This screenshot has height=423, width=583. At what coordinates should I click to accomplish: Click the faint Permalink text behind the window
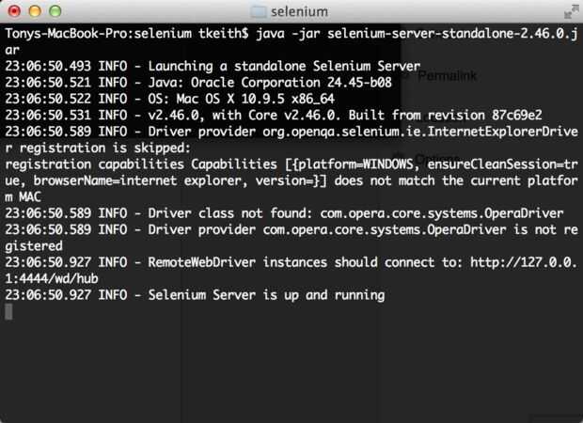(446, 73)
